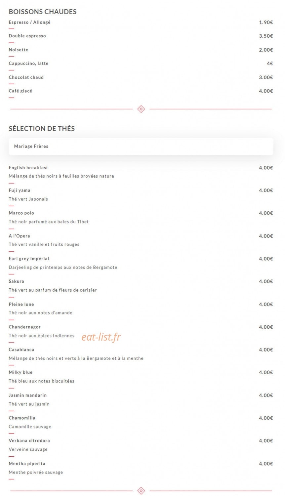Select the Sakura tea entry
This screenshot has width=285, height=496.
[17, 281]
